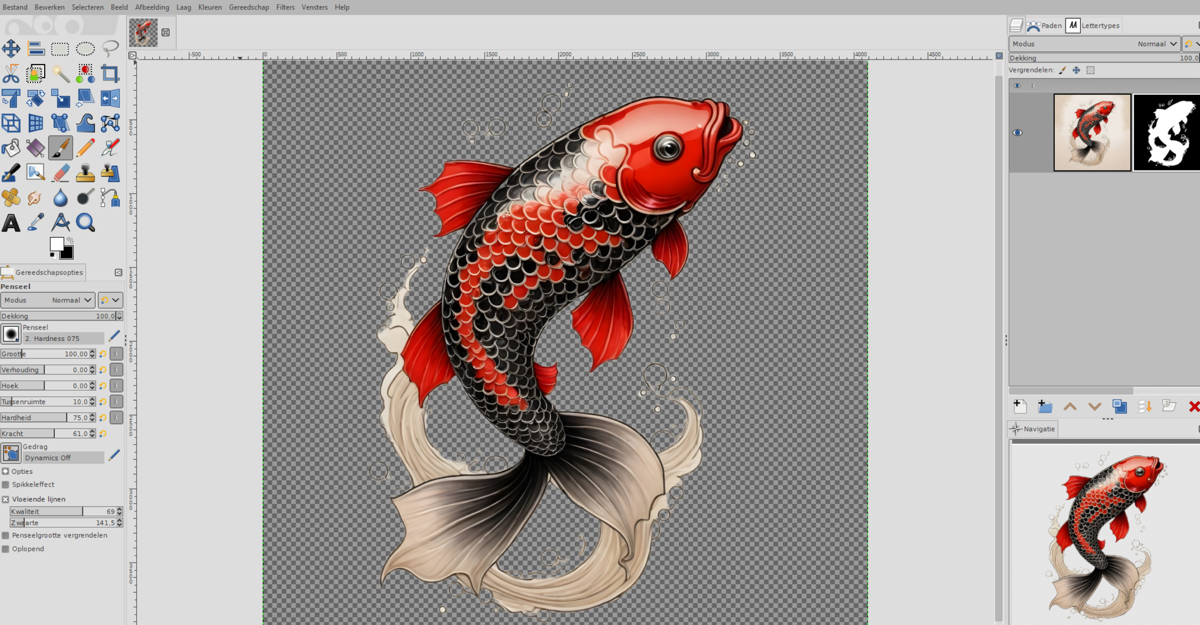
Task: Select the Pencil tool
Action: point(85,148)
